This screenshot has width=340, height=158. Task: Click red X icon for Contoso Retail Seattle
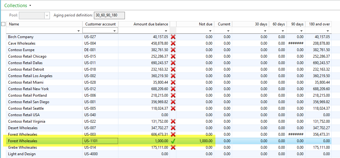point(173,108)
